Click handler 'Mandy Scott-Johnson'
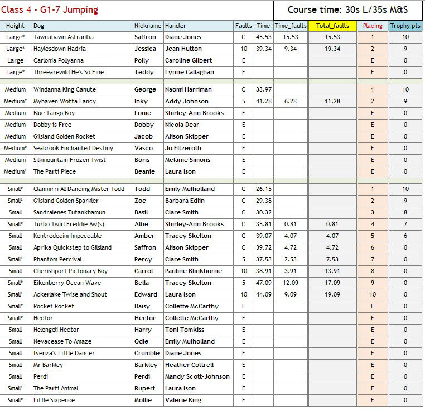This screenshot has width=425, height=410. 197,377
